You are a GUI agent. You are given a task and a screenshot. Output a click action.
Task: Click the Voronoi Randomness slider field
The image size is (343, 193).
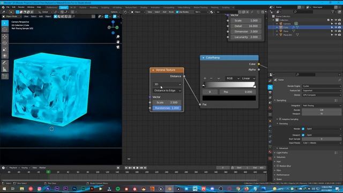coord(167,108)
